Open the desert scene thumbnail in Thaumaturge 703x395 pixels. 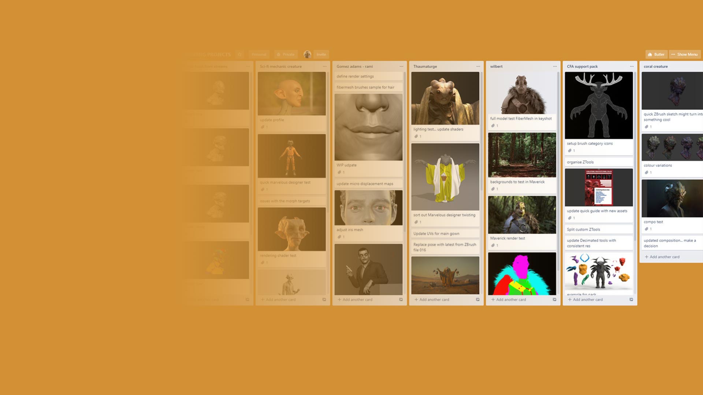click(445, 275)
